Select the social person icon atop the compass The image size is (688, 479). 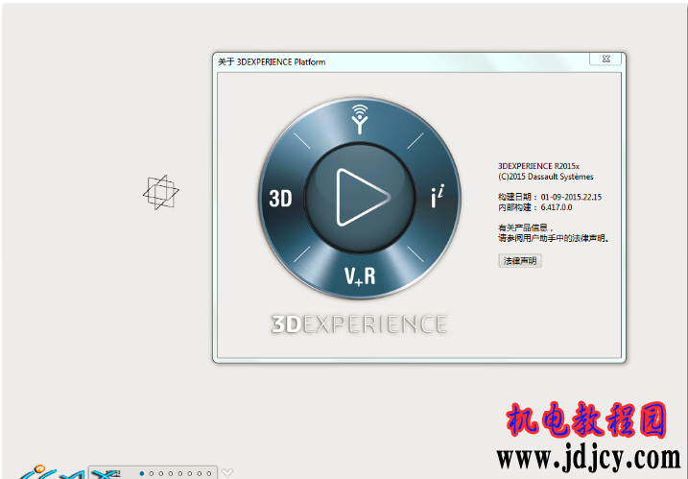click(x=360, y=119)
